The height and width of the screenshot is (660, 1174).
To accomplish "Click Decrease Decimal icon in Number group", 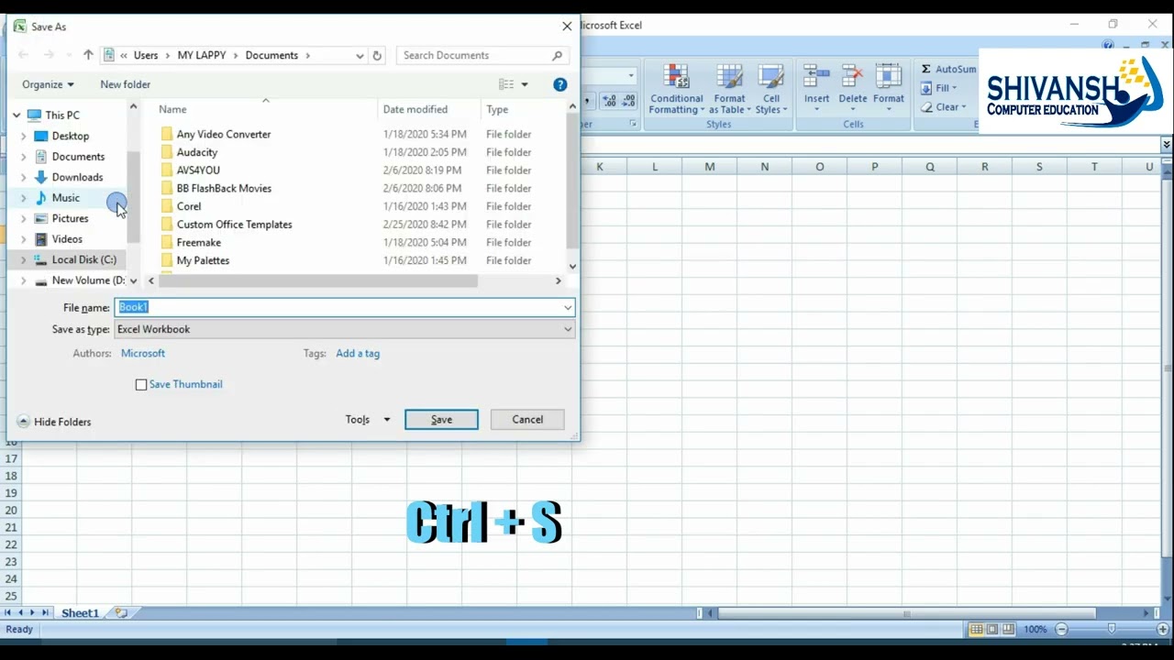I will point(628,101).
